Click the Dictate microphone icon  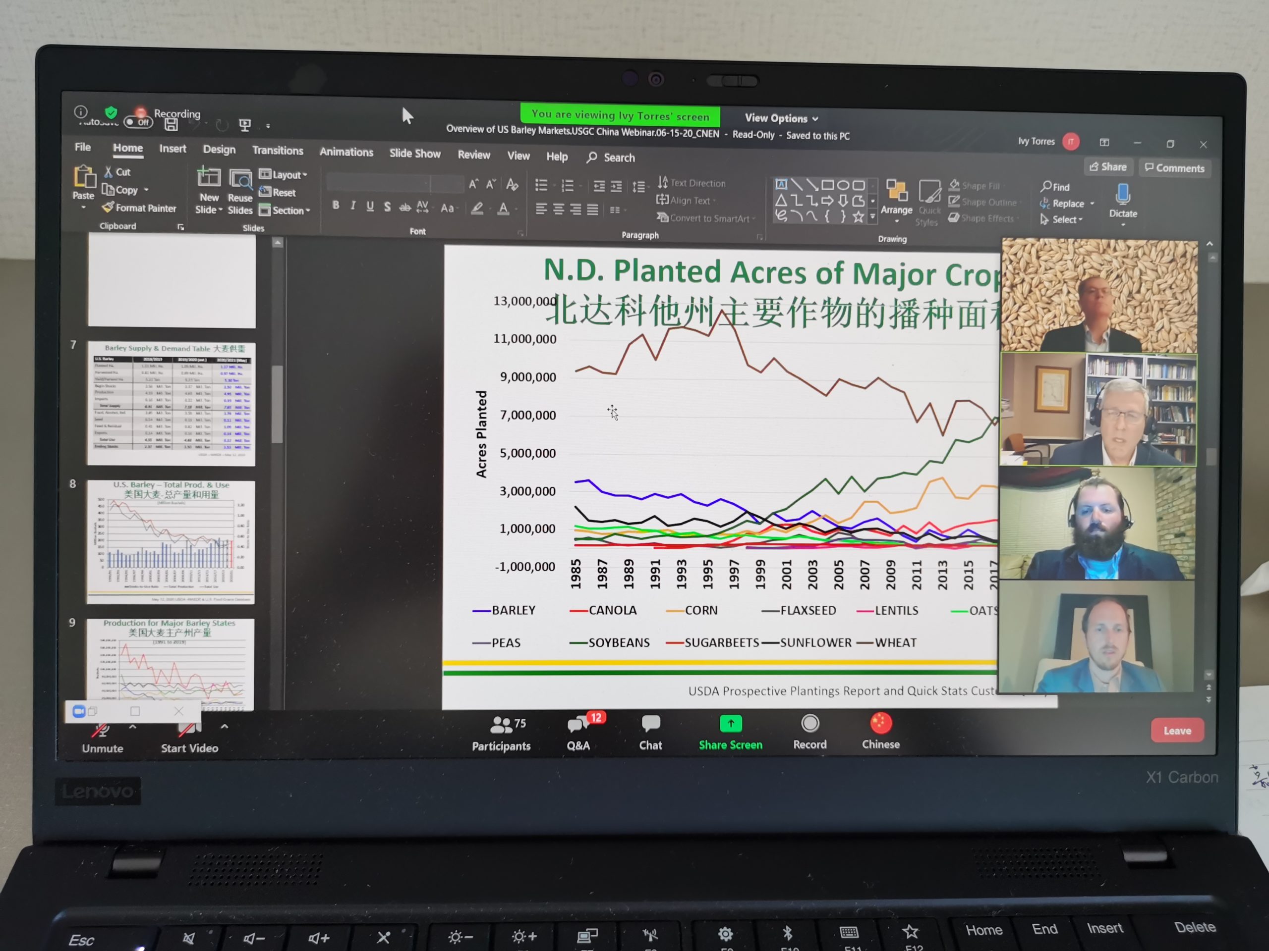click(x=1122, y=195)
